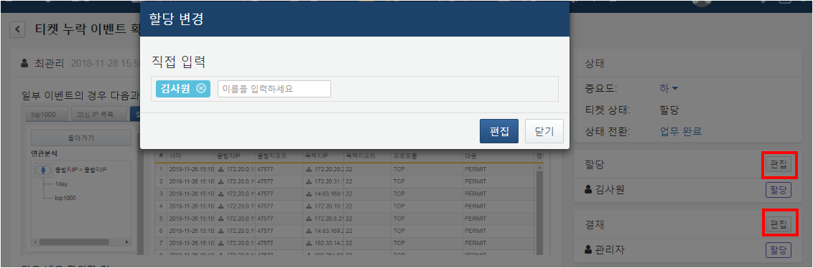Click the right arrow of the horizontal scrollbar
The image size is (813, 268).
[x=126, y=242]
